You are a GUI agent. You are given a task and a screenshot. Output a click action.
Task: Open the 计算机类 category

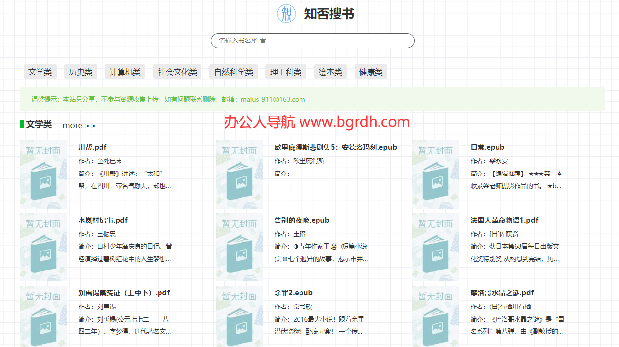124,72
